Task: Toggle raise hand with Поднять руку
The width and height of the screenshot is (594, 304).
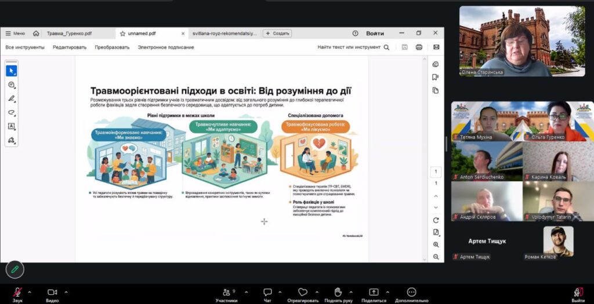Action: tap(338, 294)
